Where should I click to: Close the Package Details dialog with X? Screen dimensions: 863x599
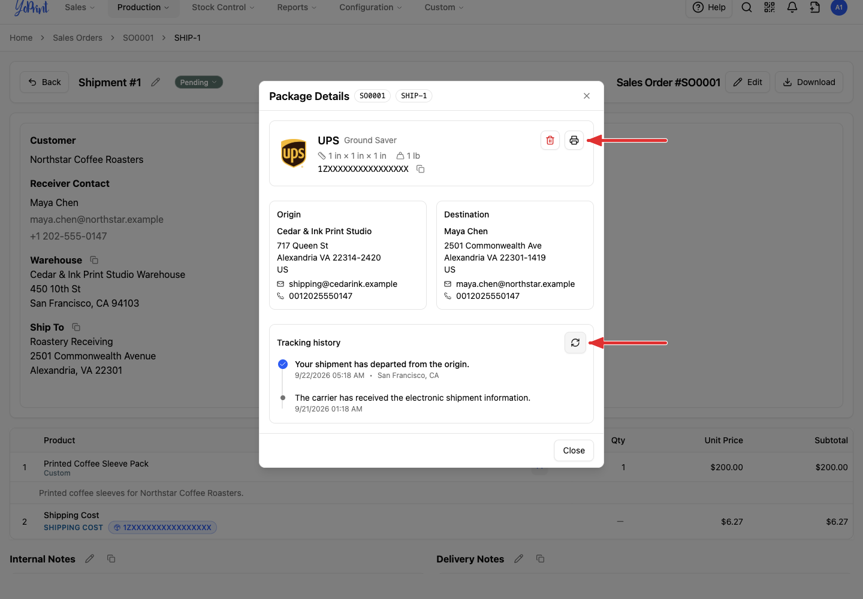tap(587, 96)
